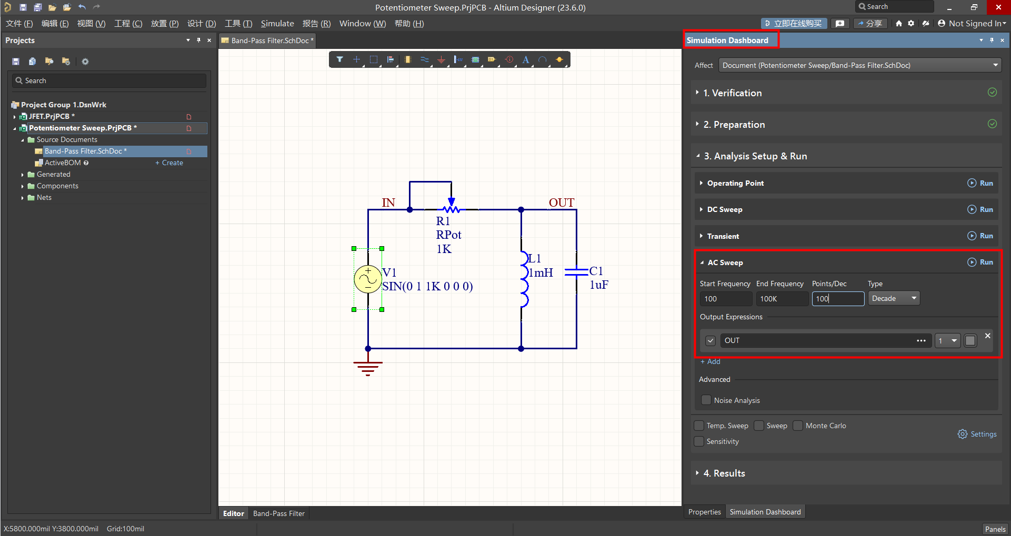Open Projects panel gear settings icon
This screenshot has width=1011, height=536.
click(85, 62)
